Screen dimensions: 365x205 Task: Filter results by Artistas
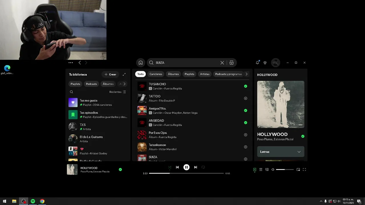tap(205, 74)
